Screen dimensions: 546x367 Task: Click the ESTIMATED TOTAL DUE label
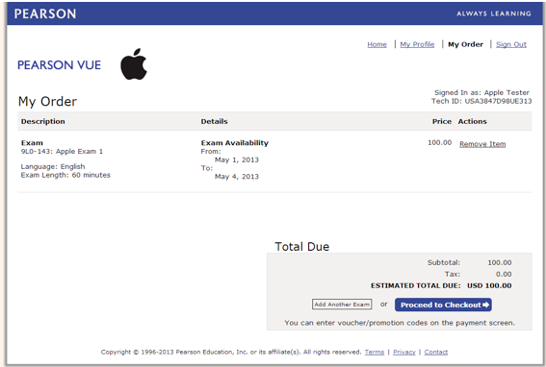[x=416, y=285]
